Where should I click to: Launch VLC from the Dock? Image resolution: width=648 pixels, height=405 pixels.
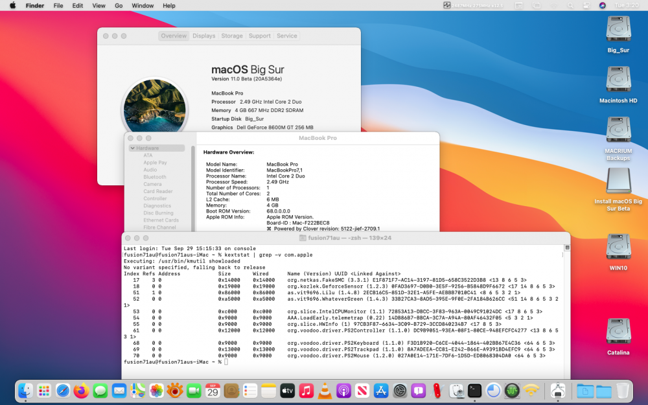click(325, 391)
